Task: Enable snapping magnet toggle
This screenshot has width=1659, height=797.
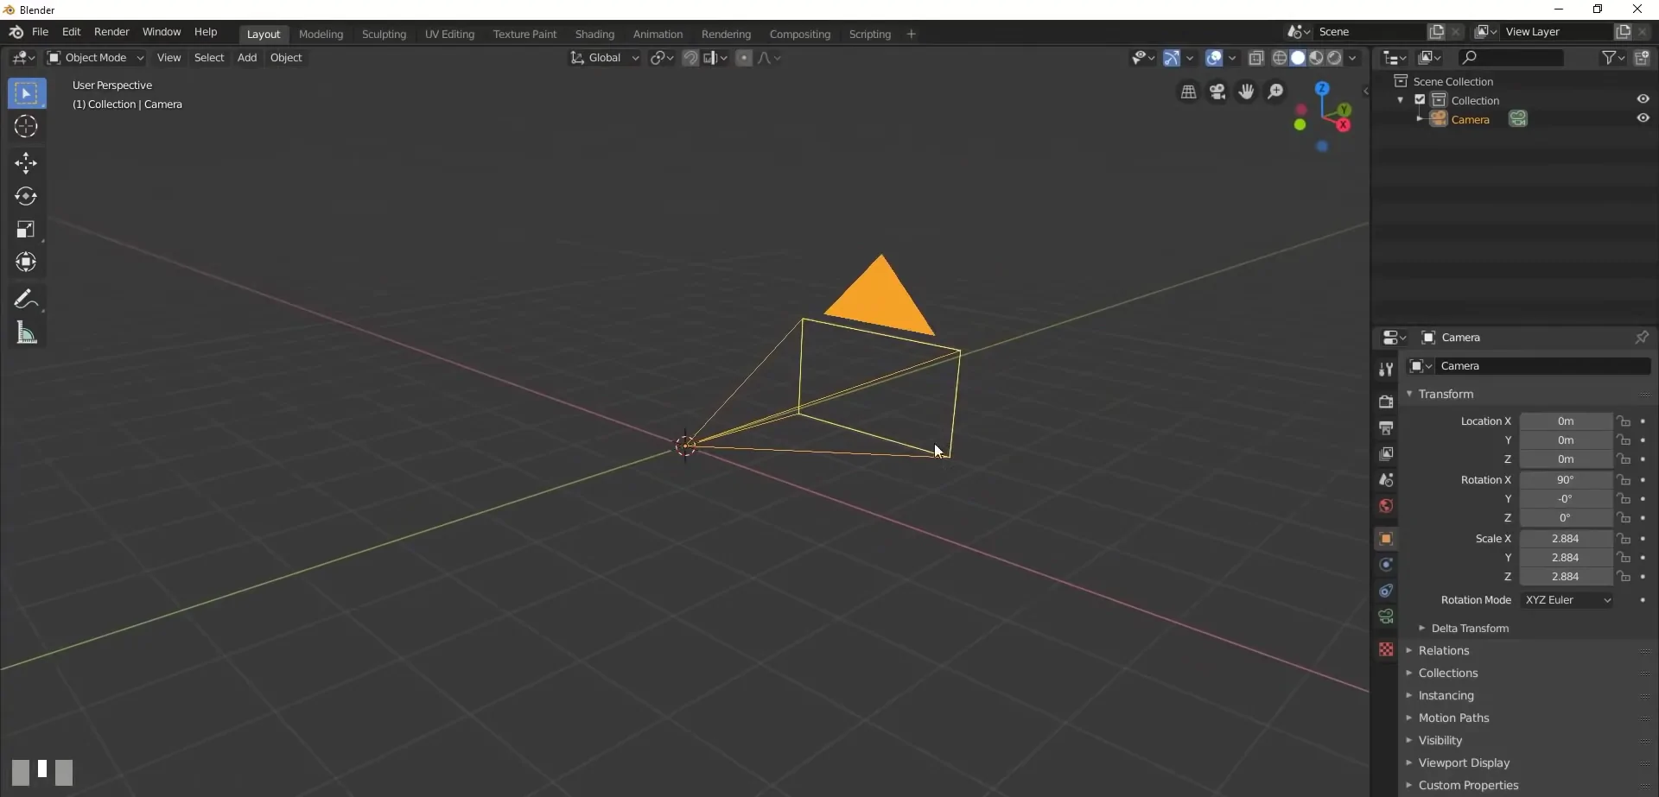Action: (x=690, y=58)
